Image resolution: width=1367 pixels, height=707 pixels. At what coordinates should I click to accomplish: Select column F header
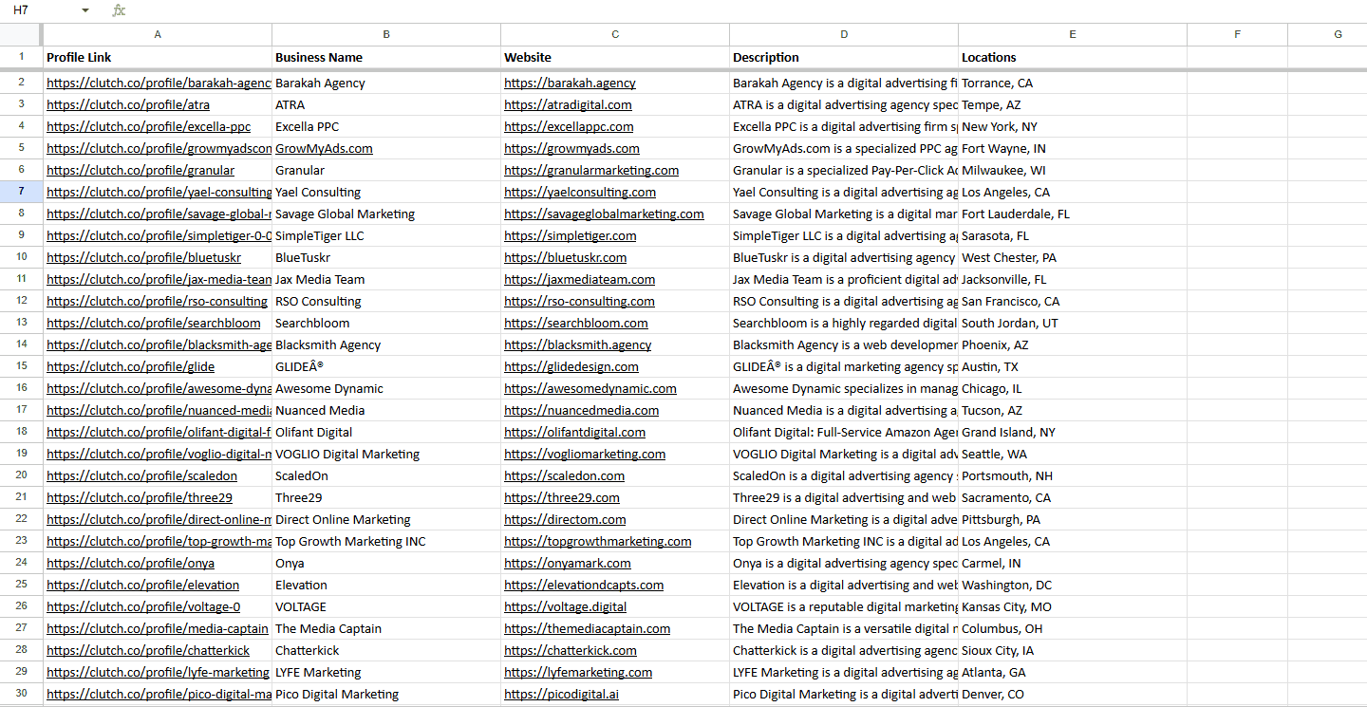pos(1237,34)
